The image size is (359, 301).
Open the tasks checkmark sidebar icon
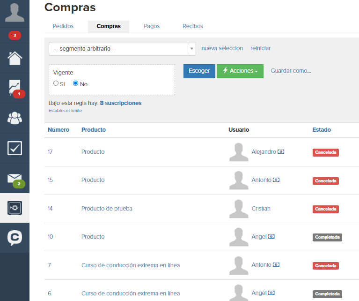(x=15, y=148)
